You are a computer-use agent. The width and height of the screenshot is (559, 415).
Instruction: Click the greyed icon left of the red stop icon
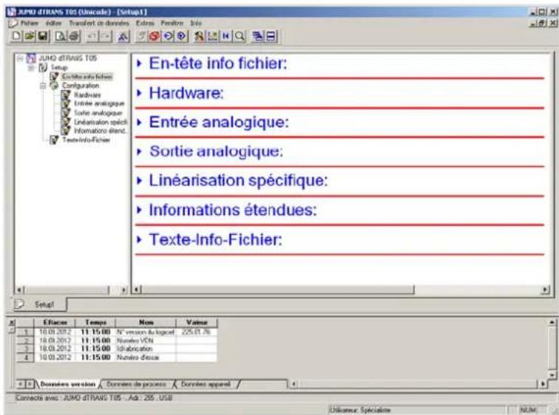coord(141,36)
